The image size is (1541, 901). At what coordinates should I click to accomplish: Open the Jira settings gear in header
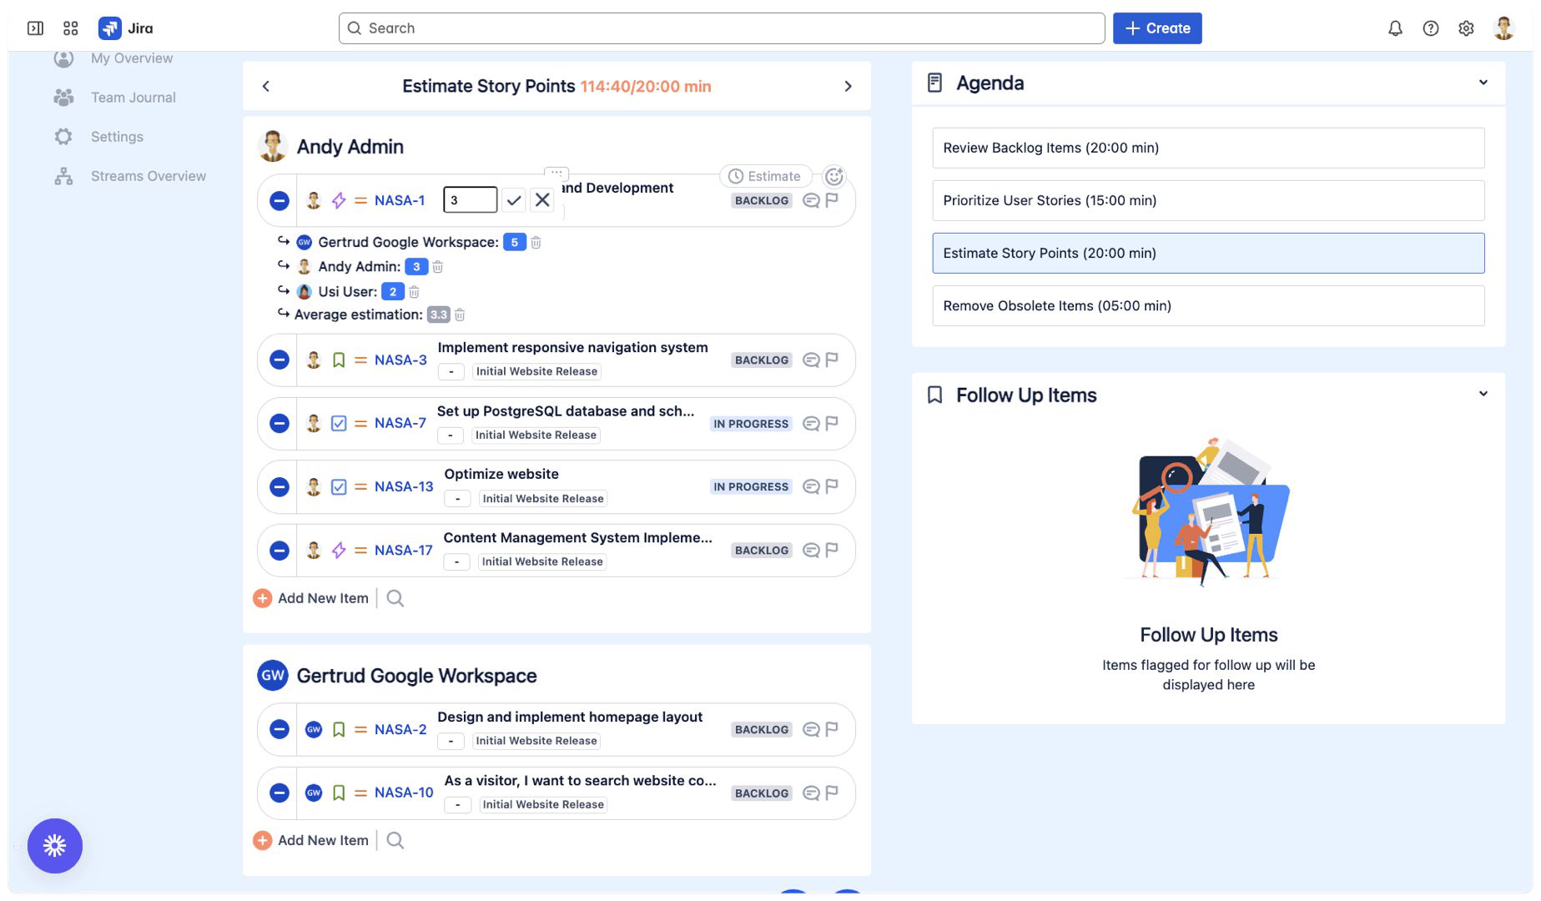point(1466,28)
